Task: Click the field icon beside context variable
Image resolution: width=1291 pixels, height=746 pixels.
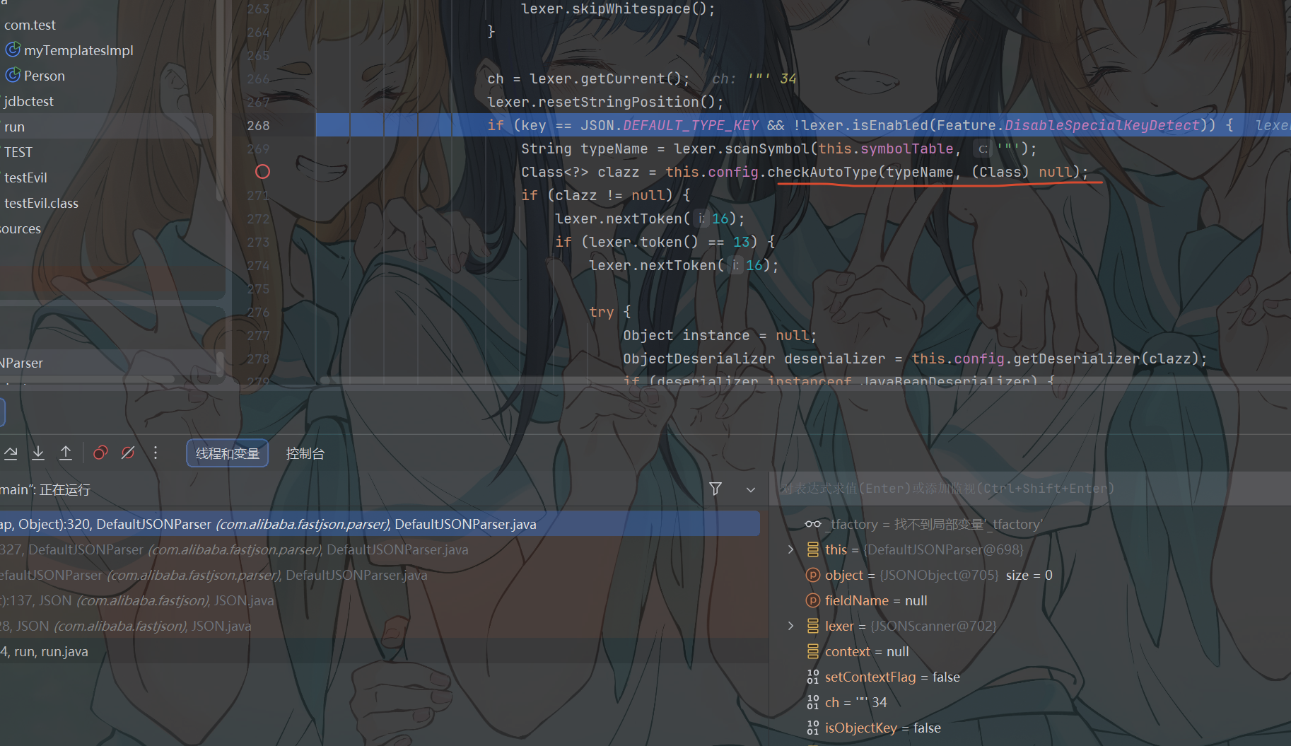Action: click(x=813, y=652)
